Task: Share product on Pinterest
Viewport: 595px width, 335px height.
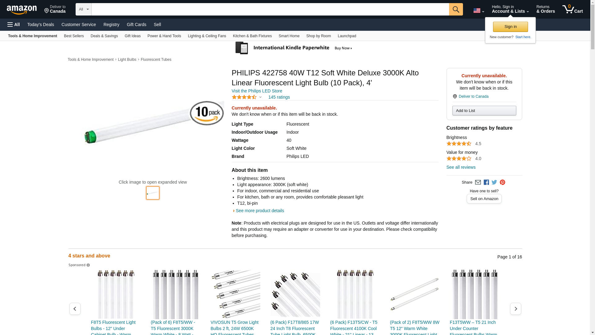Action: pos(502,182)
